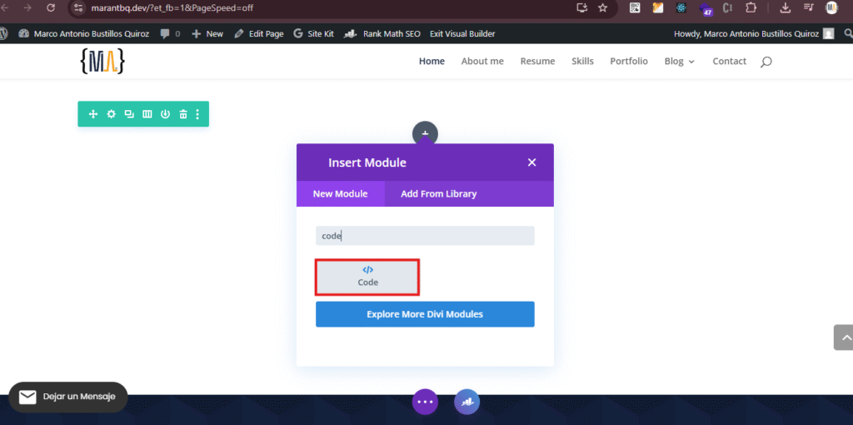Expand the Blog menu dropdown
853x425 pixels.
point(679,62)
